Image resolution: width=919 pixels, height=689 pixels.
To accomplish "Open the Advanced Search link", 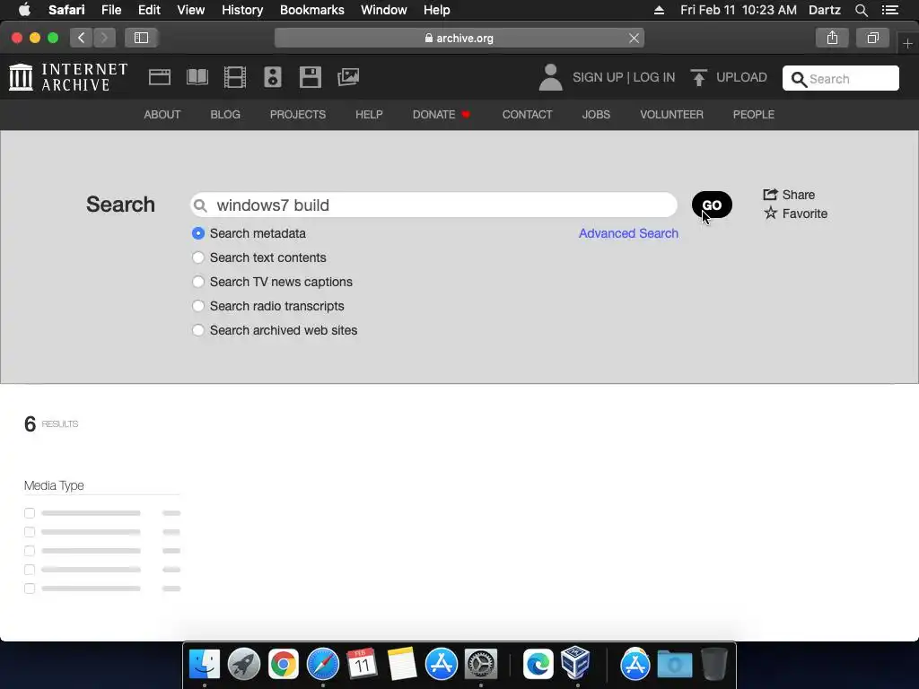I will point(628,233).
